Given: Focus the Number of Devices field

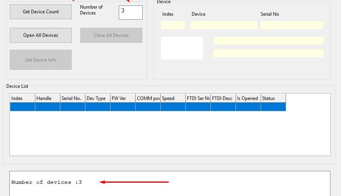Looking at the screenshot, I should click(x=131, y=12).
